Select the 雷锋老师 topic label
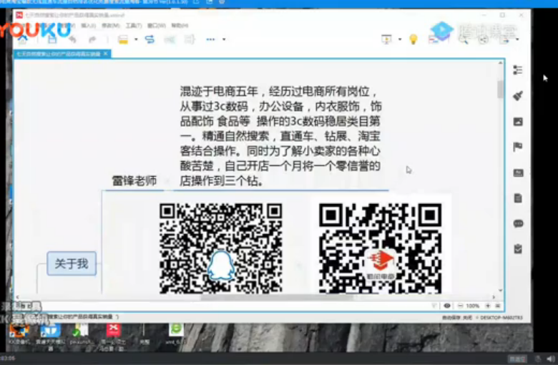This screenshot has height=365, width=558. 134,180
